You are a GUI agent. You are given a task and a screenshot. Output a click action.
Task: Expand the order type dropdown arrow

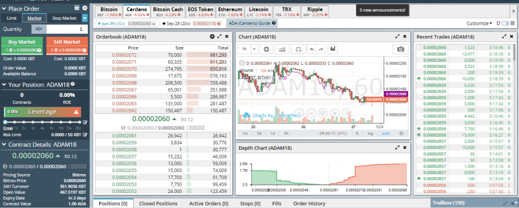coord(85,18)
